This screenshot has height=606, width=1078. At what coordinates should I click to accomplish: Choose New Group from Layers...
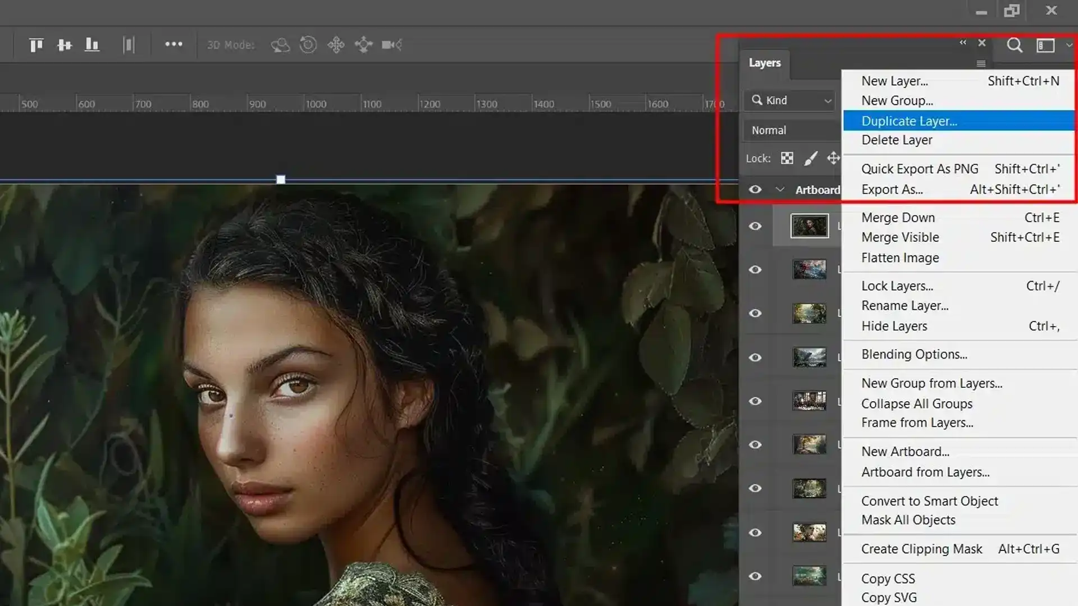pyautogui.click(x=960, y=383)
